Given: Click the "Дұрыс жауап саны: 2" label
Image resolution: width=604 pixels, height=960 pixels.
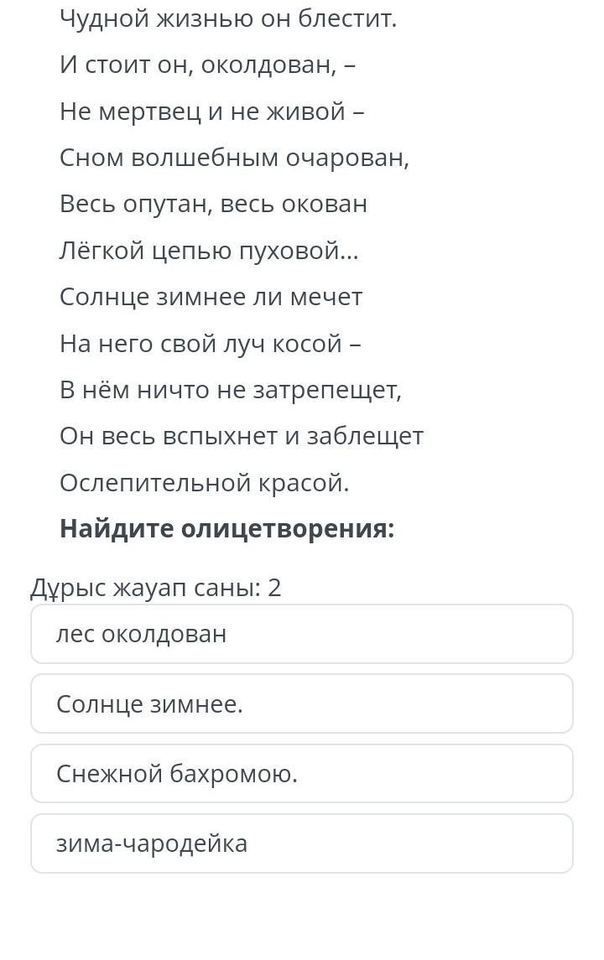Looking at the screenshot, I should [x=155, y=588].
